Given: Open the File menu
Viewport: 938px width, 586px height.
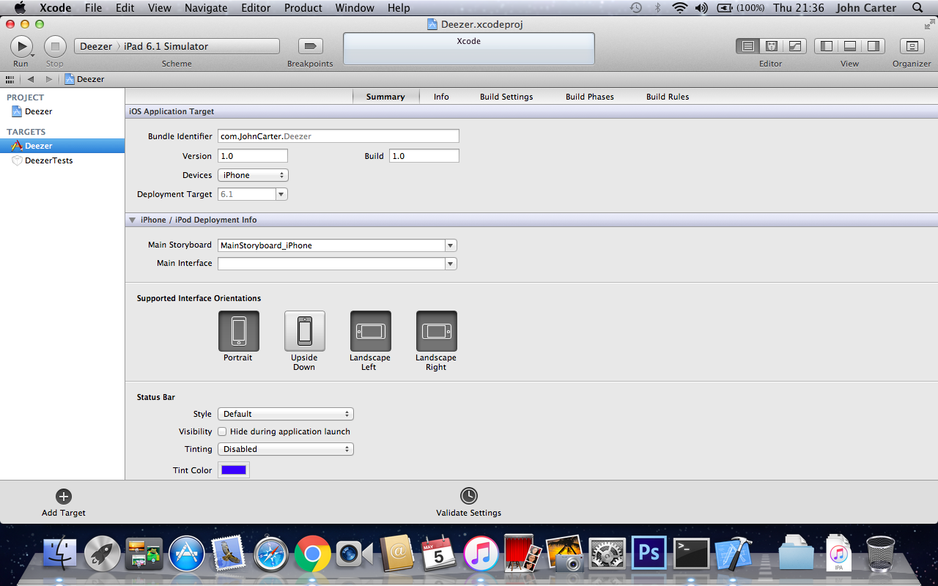Looking at the screenshot, I should pyautogui.click(x=93, y=8).
